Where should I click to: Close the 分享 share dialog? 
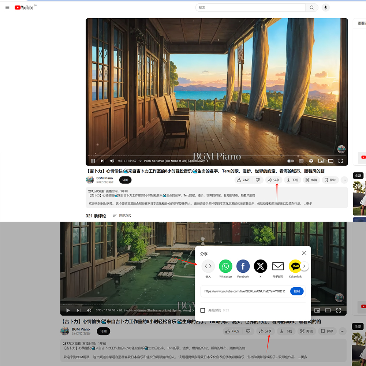click(304, 253)
